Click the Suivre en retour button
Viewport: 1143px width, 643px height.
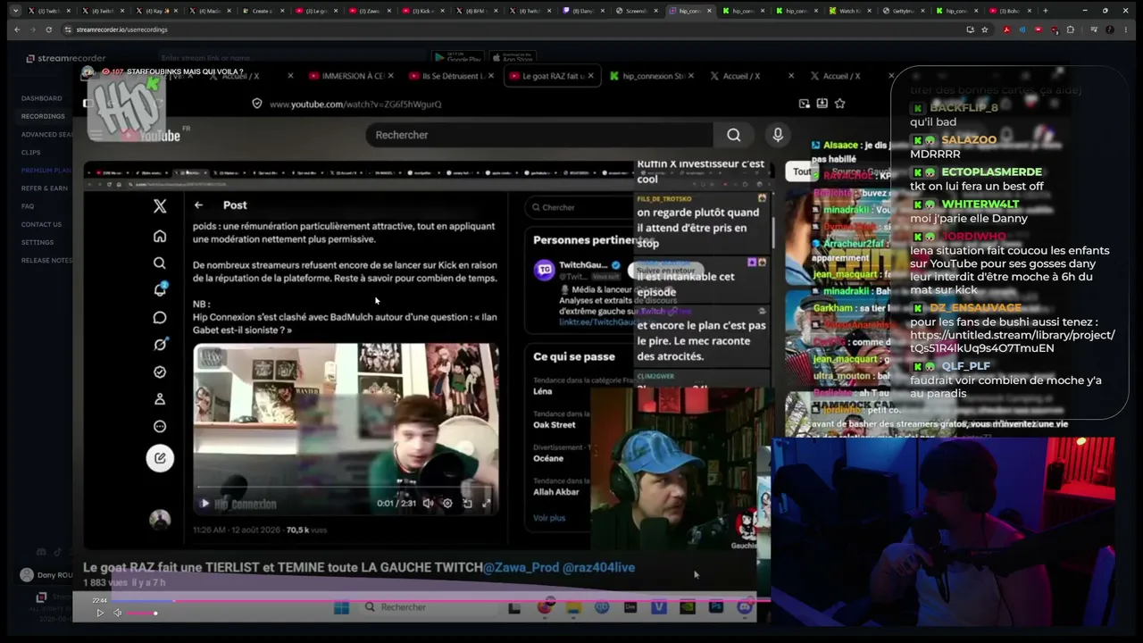(665, 271)
